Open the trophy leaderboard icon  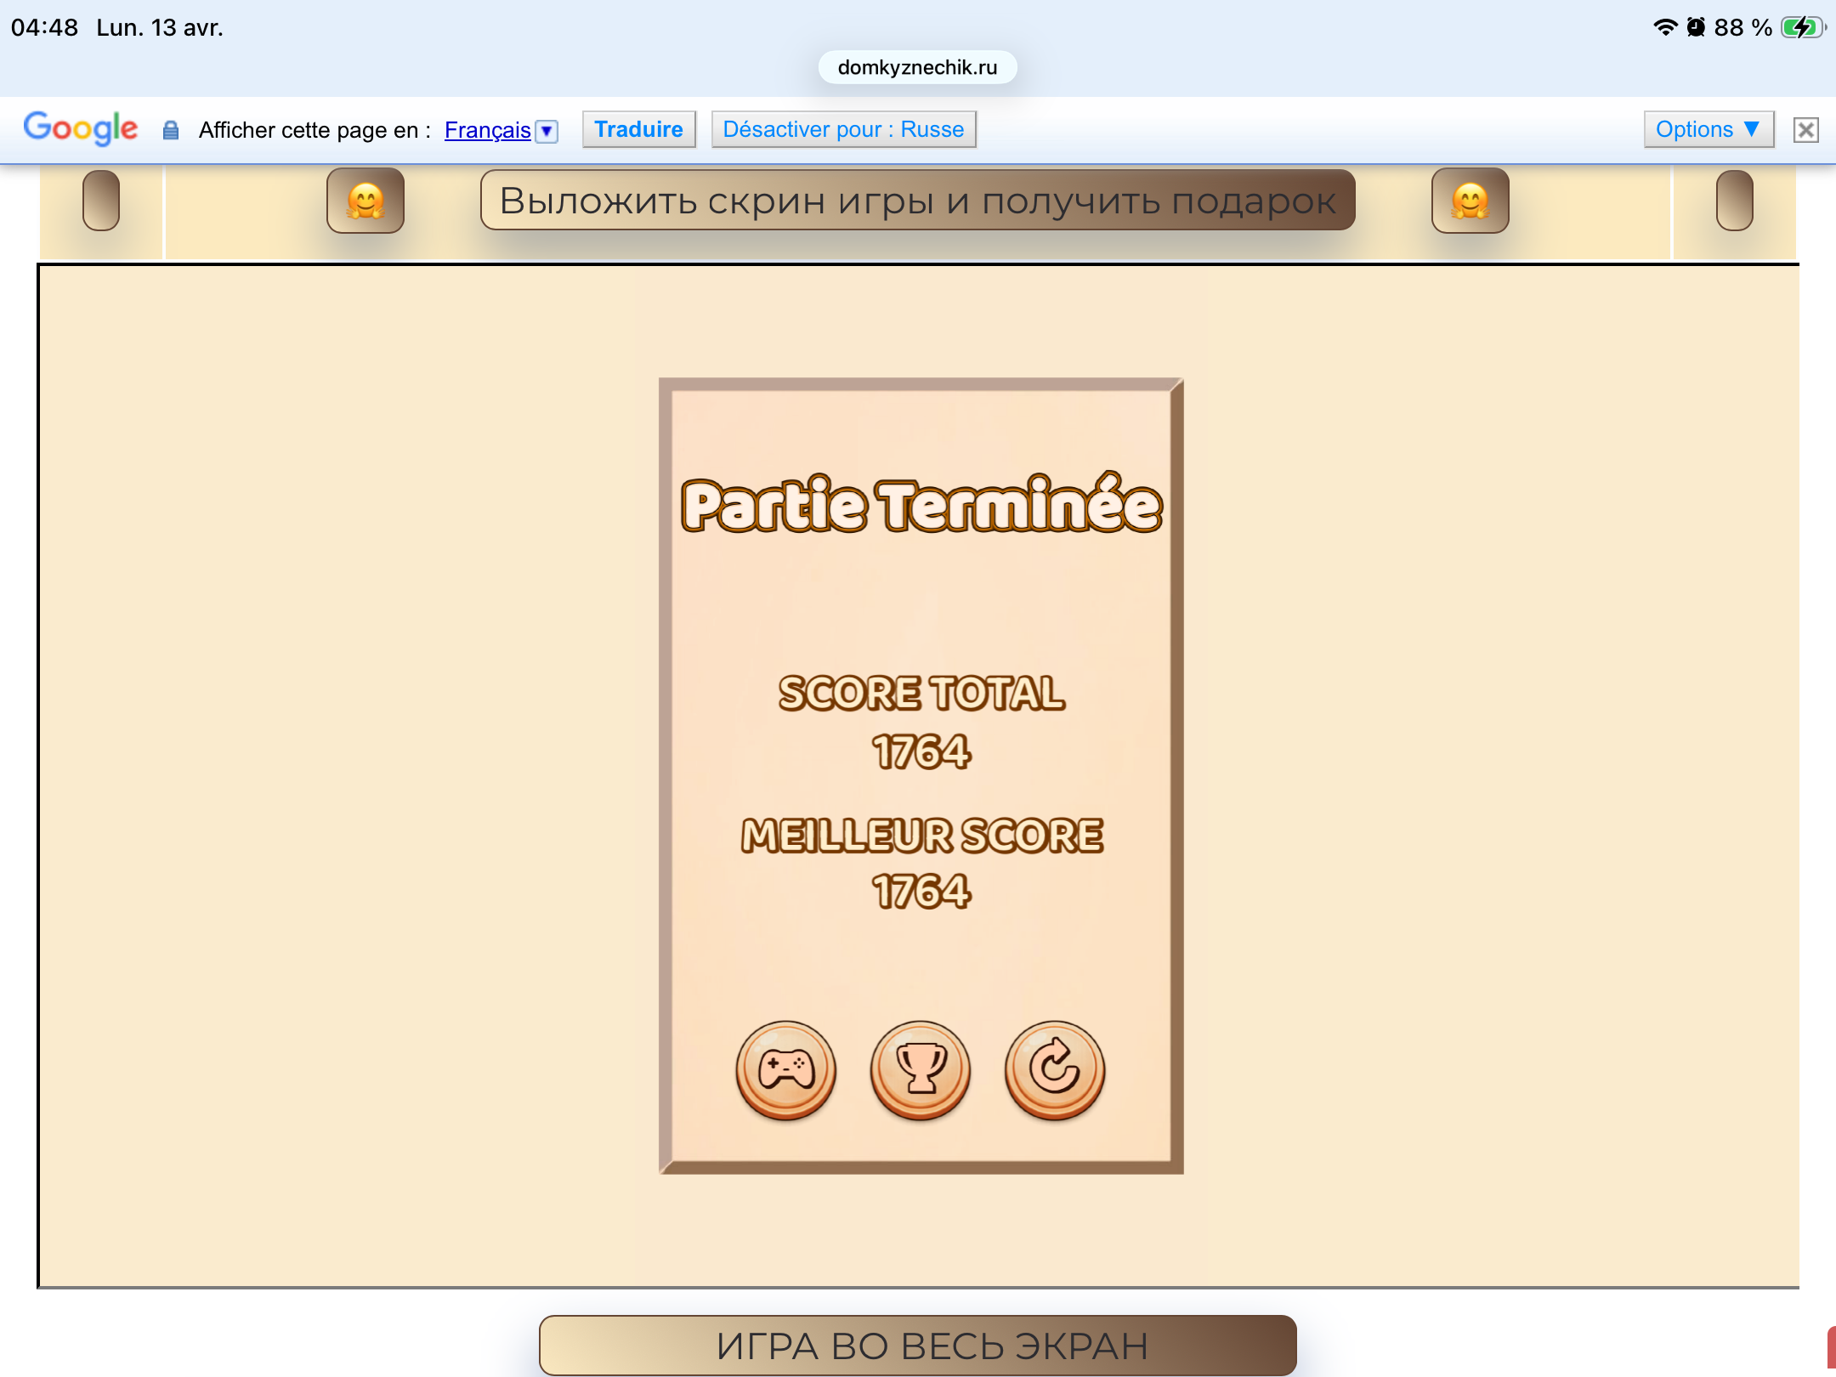click(x=921, y=1069)
